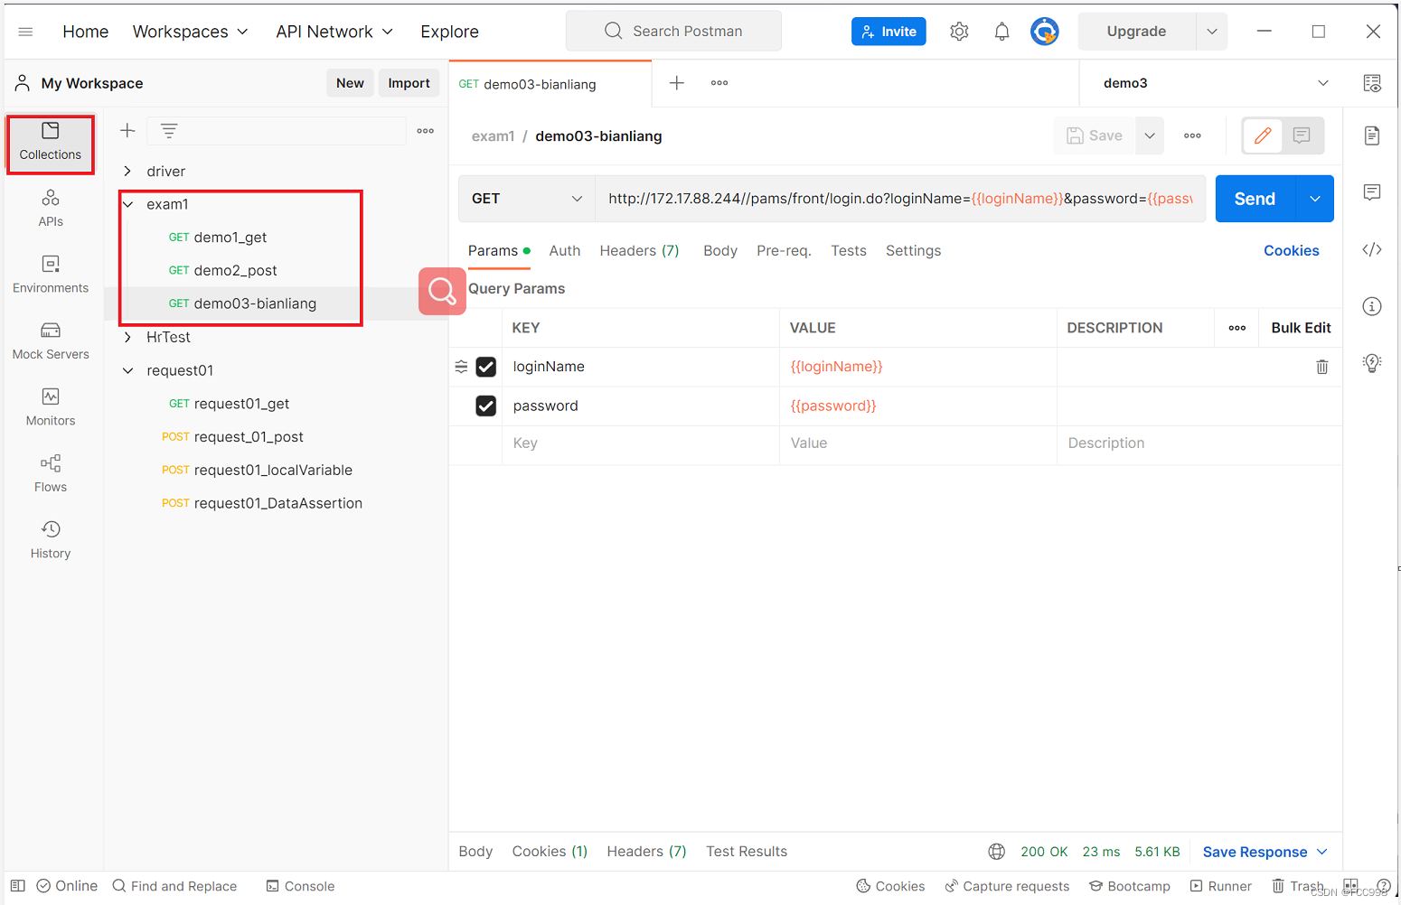This screenshot has height=905, width=1401.
Task: Uncheck the password parameter checkbox
Action: click(x=486, y=406)
